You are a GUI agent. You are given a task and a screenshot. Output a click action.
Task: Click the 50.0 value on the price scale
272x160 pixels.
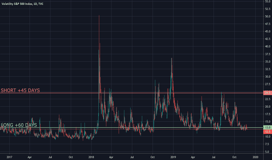coord(268,16)
